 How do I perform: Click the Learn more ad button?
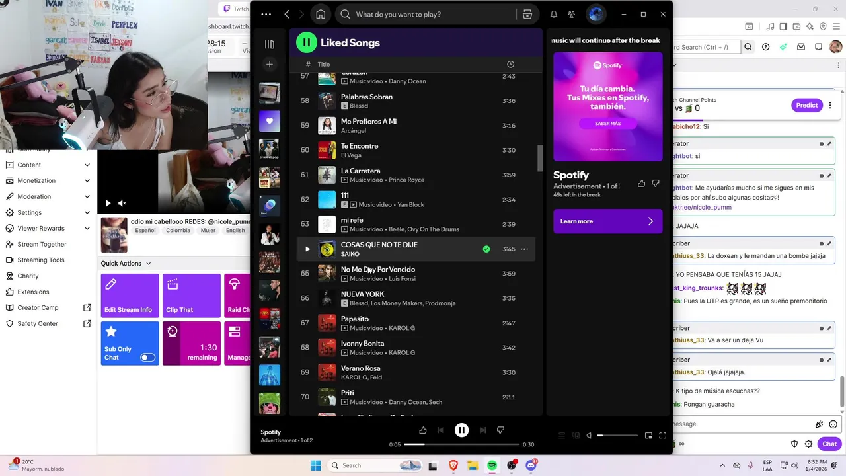(608, 221)
